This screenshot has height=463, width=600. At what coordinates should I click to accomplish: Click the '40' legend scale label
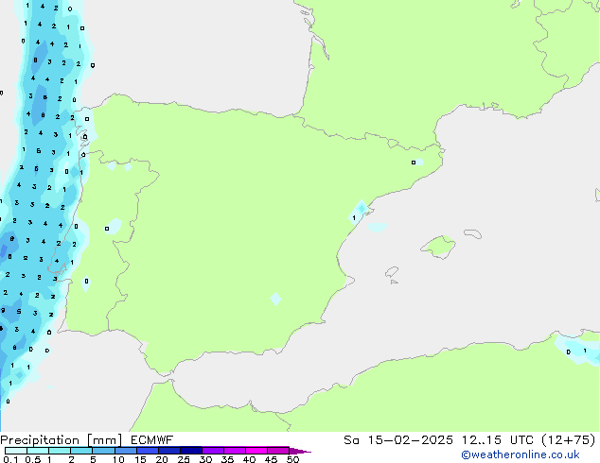click(249, 459)
